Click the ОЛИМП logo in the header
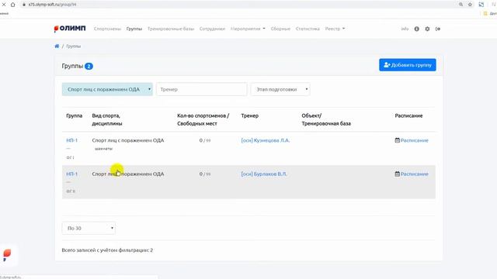 (70, 29)
